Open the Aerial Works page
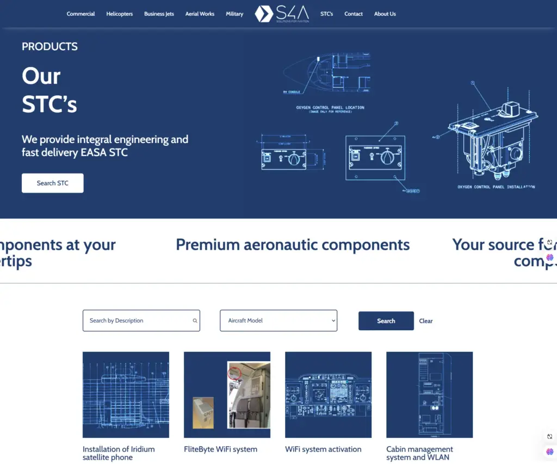The width and height of the screenshot is (557, 464). 200,14
